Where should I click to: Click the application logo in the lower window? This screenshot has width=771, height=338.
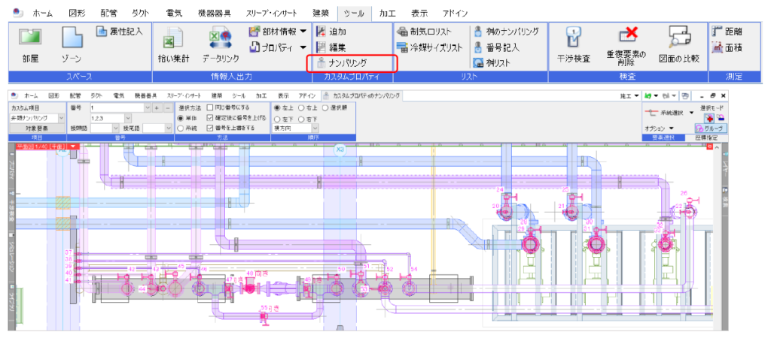[x=14, y=95]
